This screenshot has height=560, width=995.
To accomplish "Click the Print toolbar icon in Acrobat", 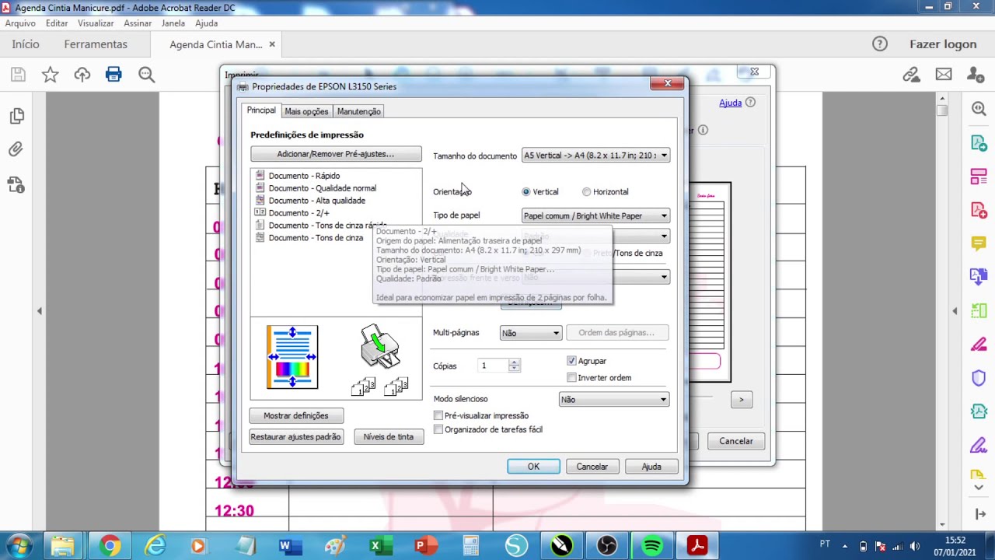I will point(113,75).
